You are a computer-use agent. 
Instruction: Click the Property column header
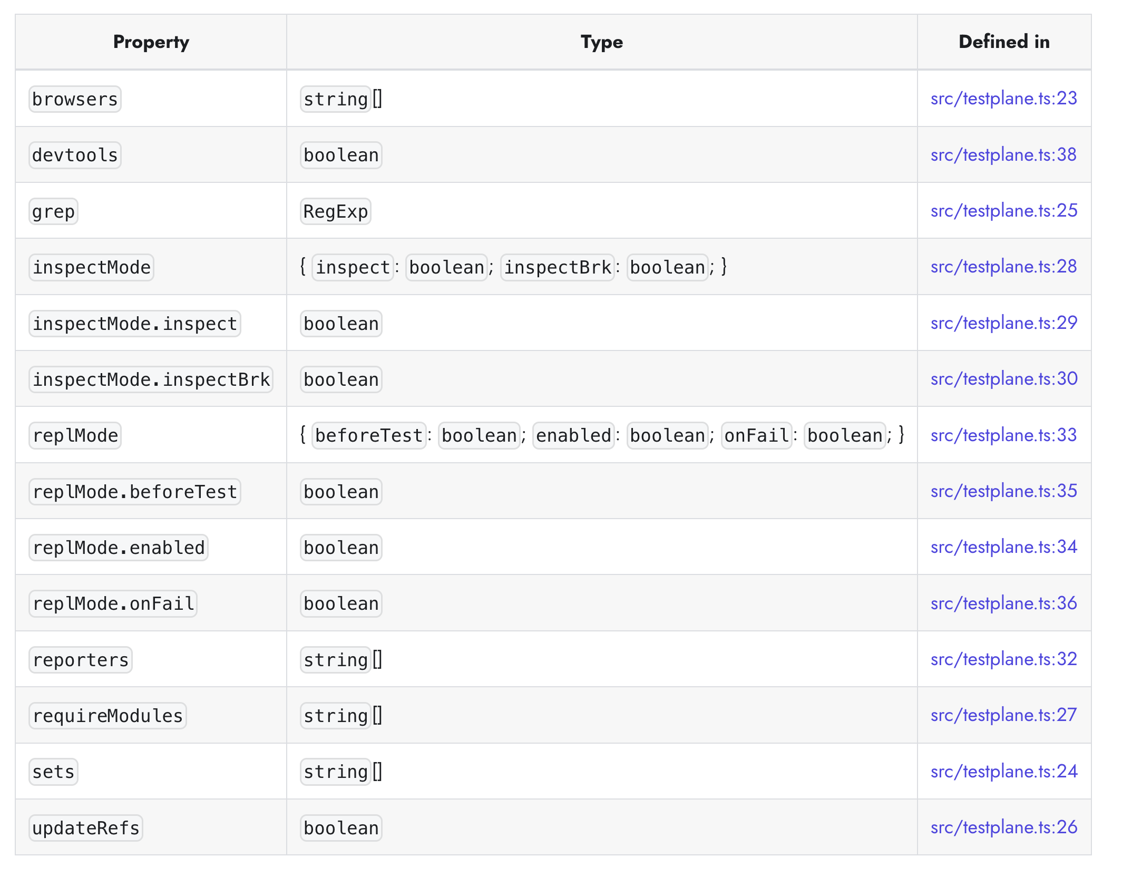click(151, 42)
